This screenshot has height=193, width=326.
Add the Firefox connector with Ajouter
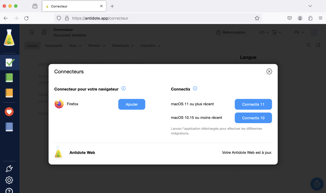131,104
